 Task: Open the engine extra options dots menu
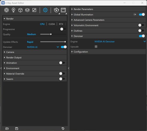65,24
